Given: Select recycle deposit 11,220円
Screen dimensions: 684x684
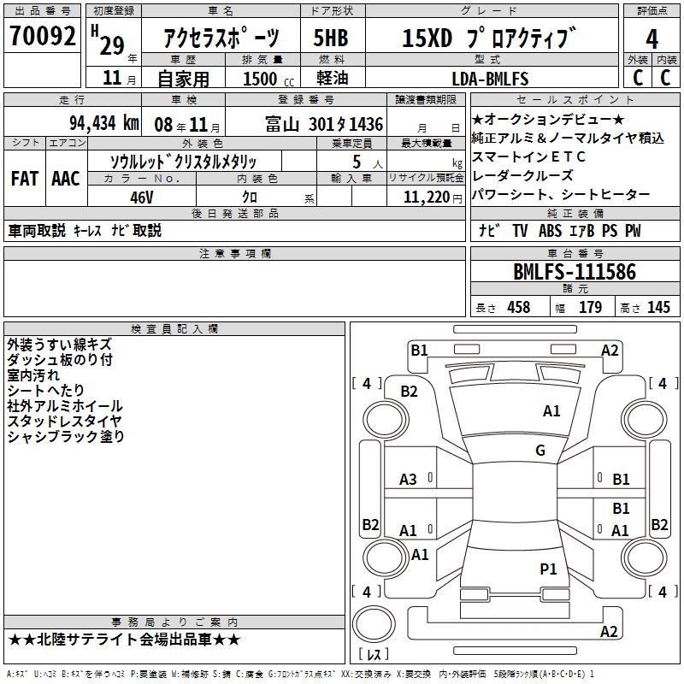Looking at the screenshot, I should pos(433,198).
